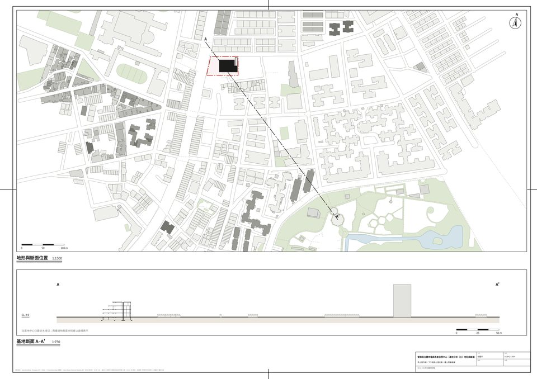Select the tall gray tower in section
537x379 pixels.
[x=402, y=301]
